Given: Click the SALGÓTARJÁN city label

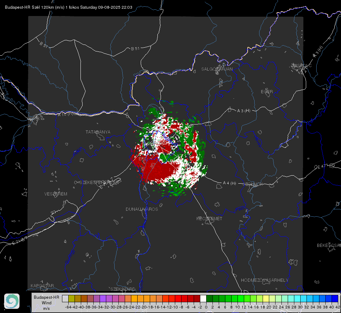Looking at the screenshot, I should 217,69.
